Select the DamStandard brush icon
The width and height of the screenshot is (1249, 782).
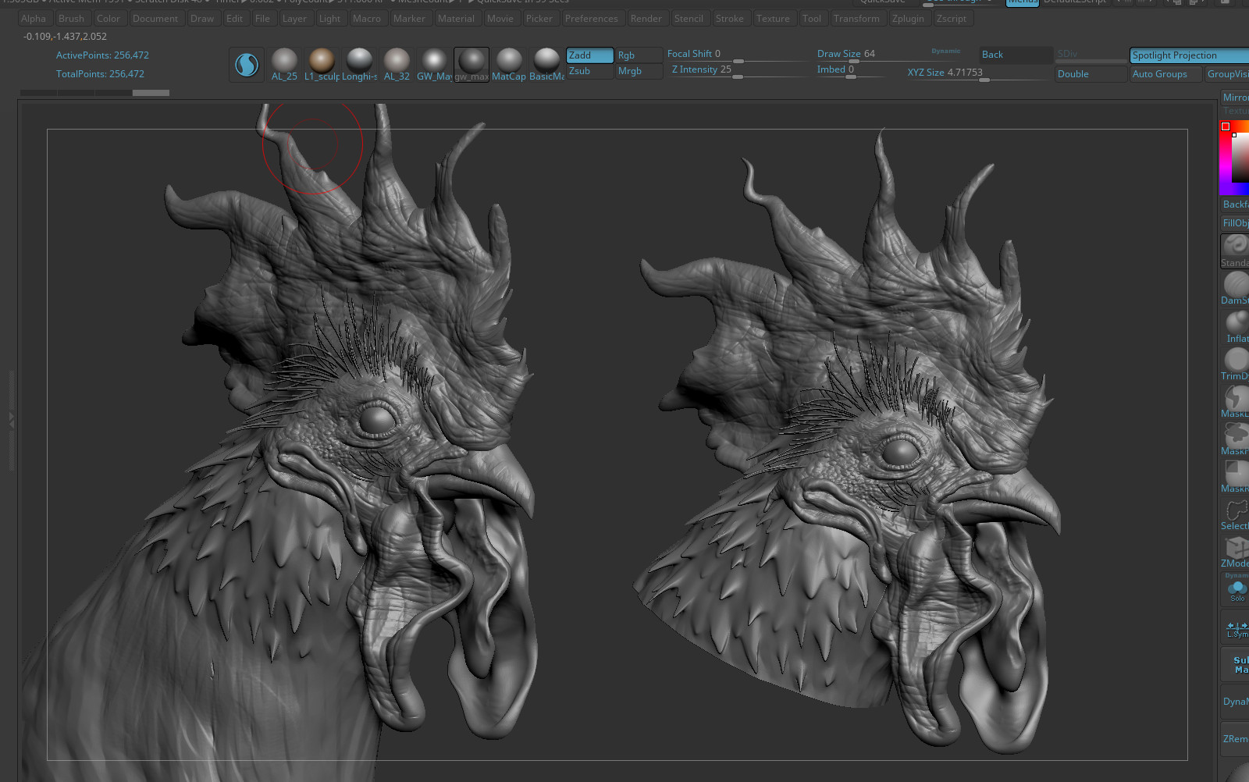(1235, 288)
